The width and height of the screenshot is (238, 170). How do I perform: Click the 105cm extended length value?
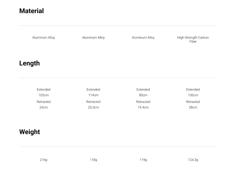tap(43, 95)
